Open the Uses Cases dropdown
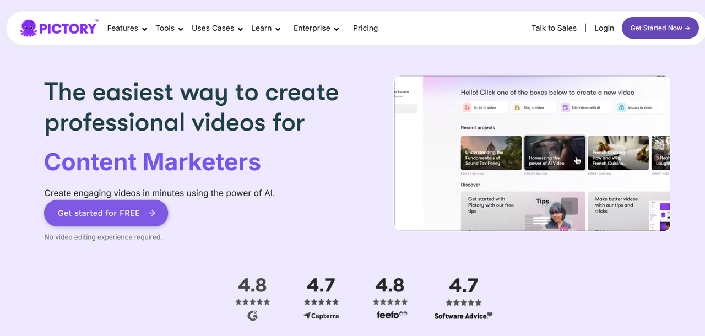 [x=218, y=28]
